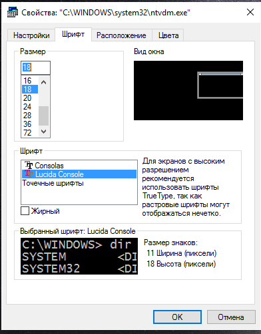Open the Расположение tab

(121, 35)
